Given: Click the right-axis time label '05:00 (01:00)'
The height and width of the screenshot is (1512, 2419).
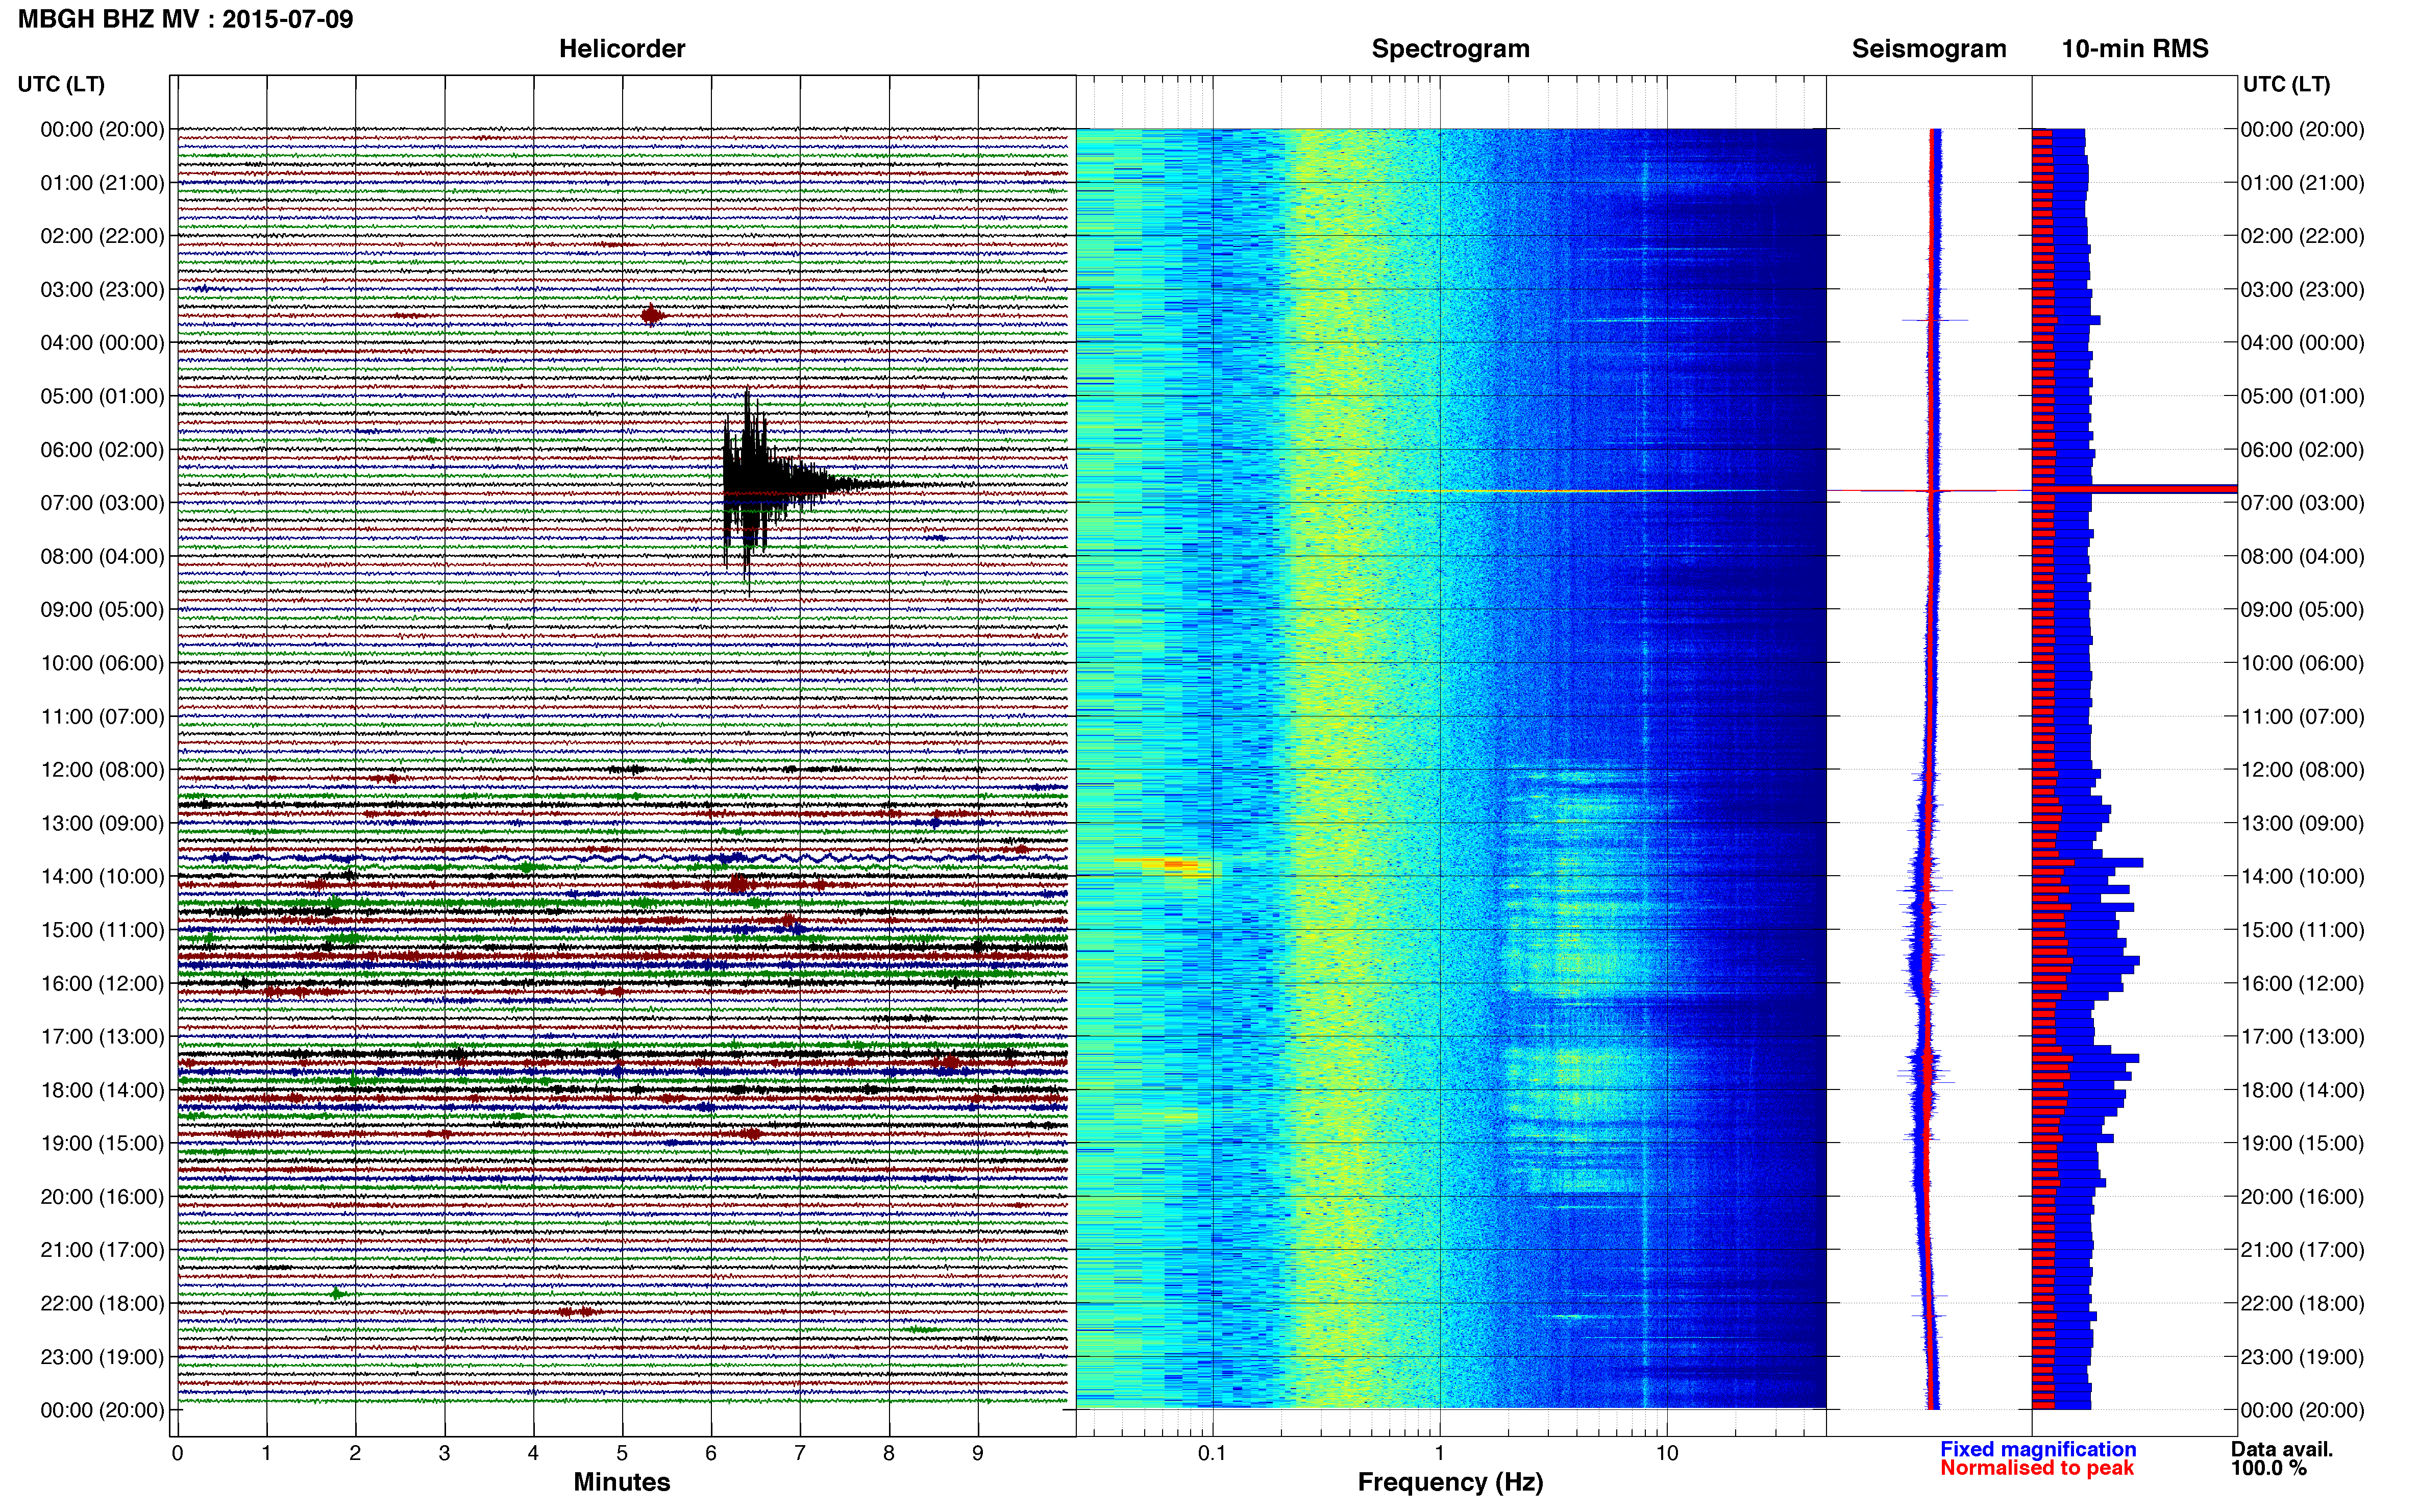Looking at the screenshot, I should coord(2302,396).
